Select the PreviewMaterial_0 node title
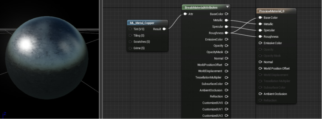Screen dimensions: 322x119 [x=272, y=11]
